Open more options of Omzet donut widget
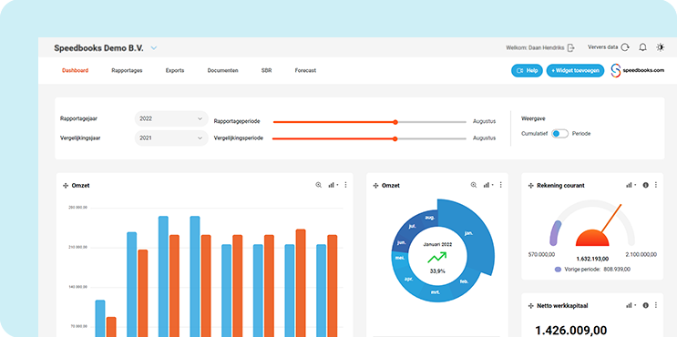677x337 pixels. [501, 185]
